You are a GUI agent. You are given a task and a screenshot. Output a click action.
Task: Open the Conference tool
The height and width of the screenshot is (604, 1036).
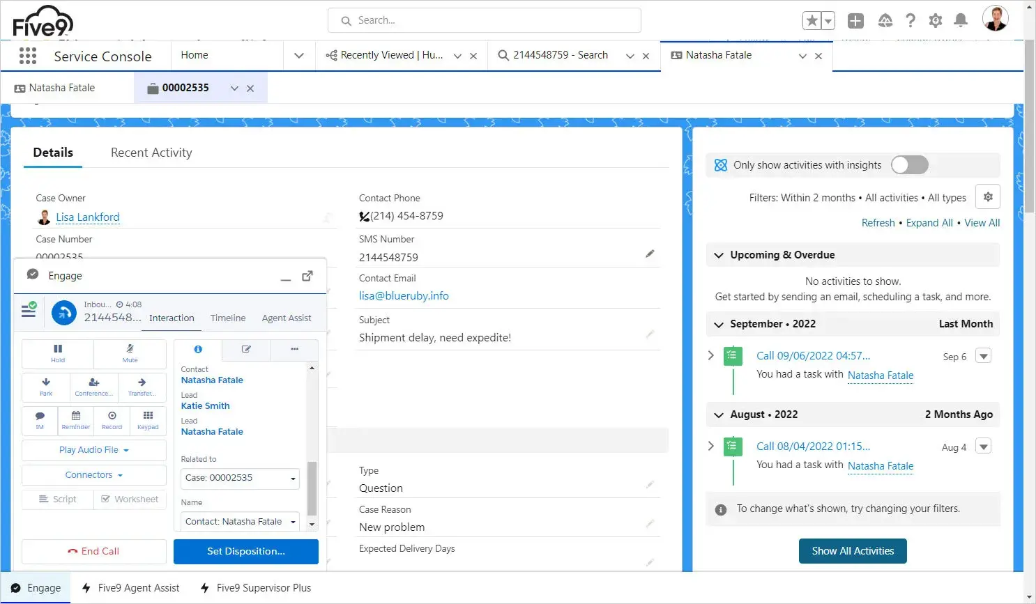[x=93, y=387]
